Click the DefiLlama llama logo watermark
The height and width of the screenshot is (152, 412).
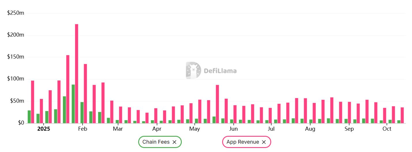pyautogui.click(x=193, y=70)
